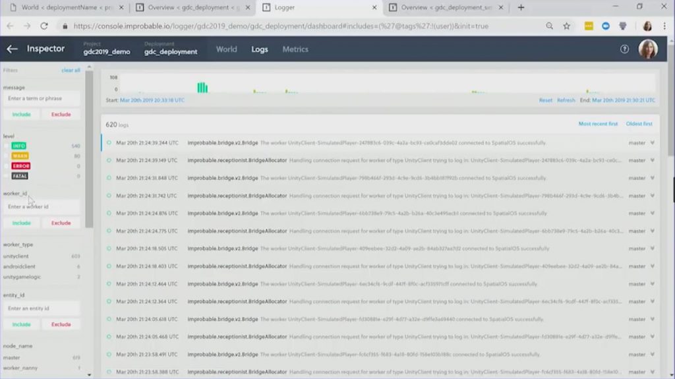Screen dimensions: 675x379
Task: Click status circle of 21:24:24.876 log row
Action: click(x=109, y=213)
